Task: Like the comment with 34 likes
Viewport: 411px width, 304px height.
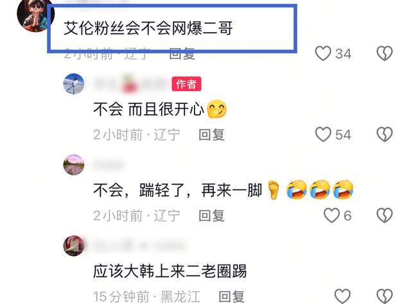Action: [323, 53]
